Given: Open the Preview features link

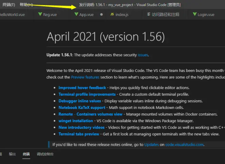Looking at the screenshot, I should 85,77.
